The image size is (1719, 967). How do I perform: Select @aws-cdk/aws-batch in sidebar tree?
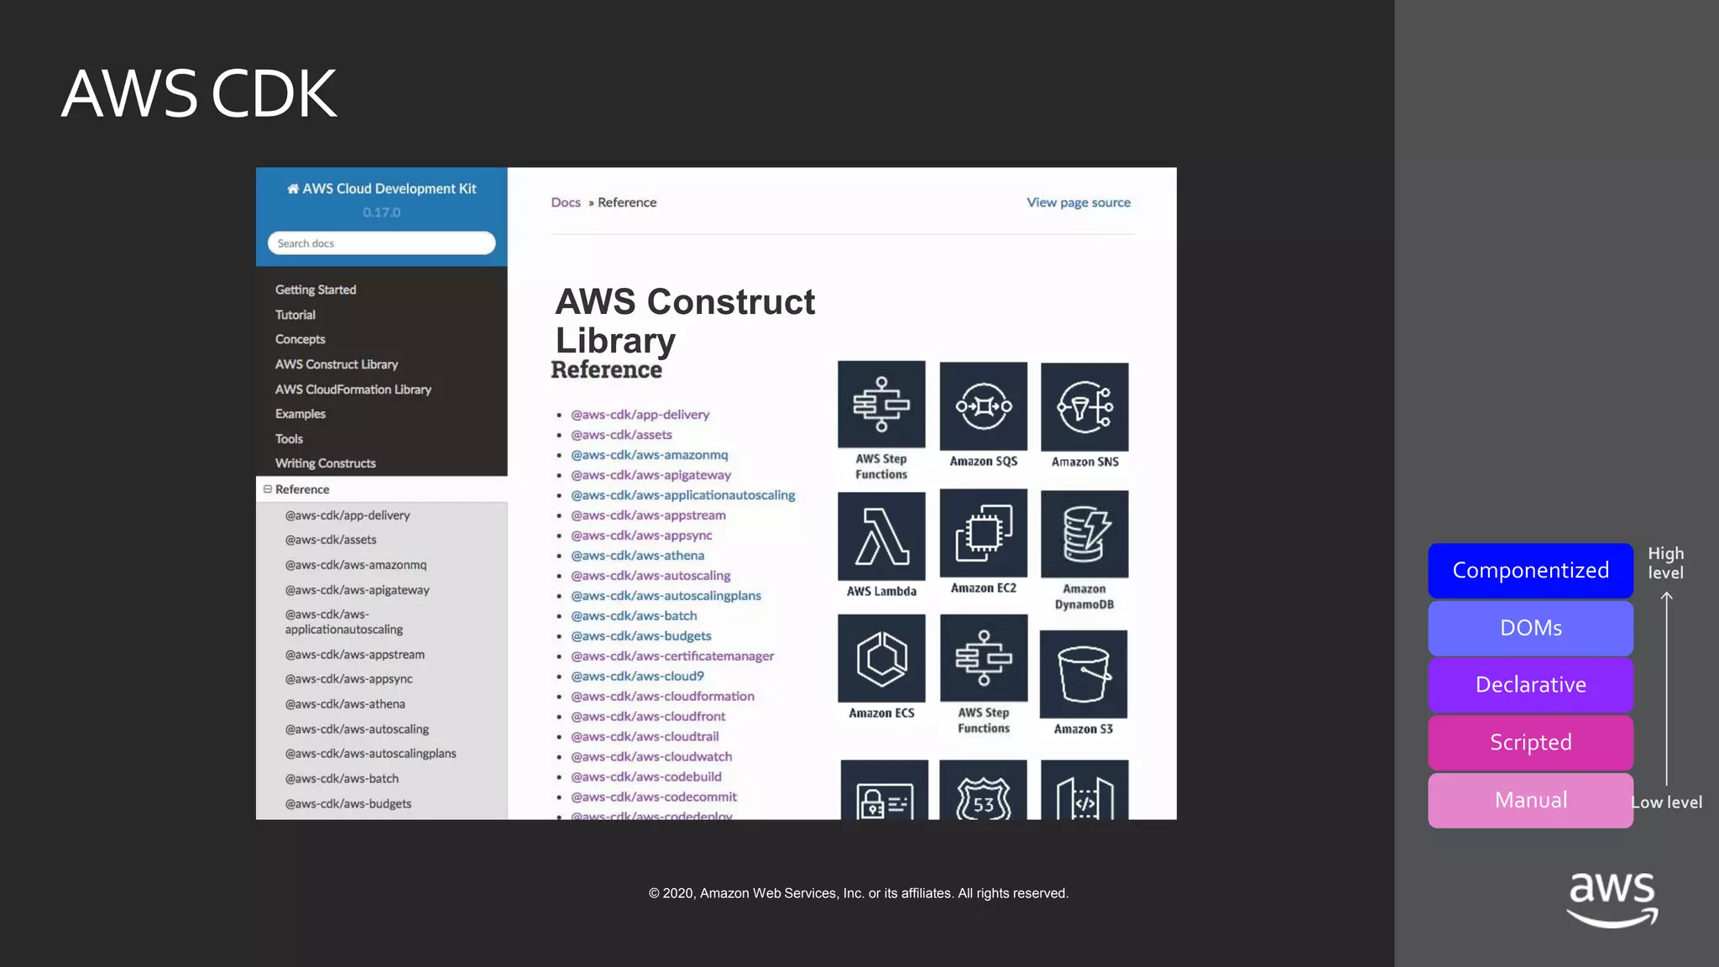342,779
